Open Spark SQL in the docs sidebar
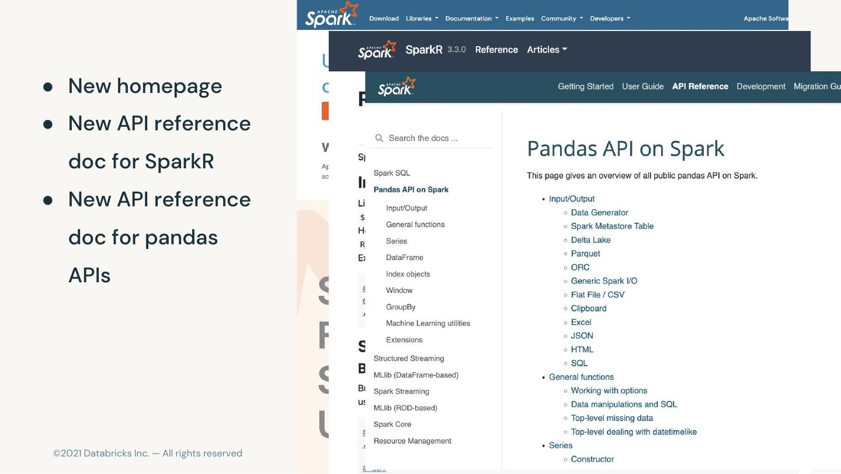 [392, 173]
